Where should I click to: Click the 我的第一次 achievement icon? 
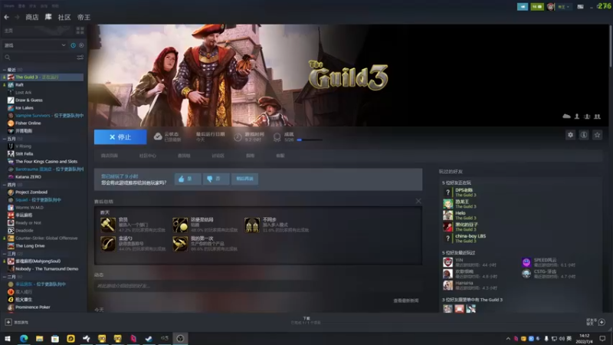[x=180, y=244]
